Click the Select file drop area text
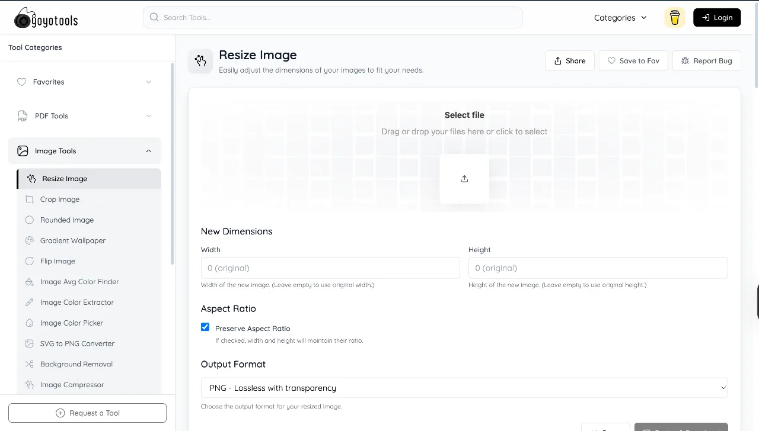Viewport: 759px width, 431px height. click(464, 115)
